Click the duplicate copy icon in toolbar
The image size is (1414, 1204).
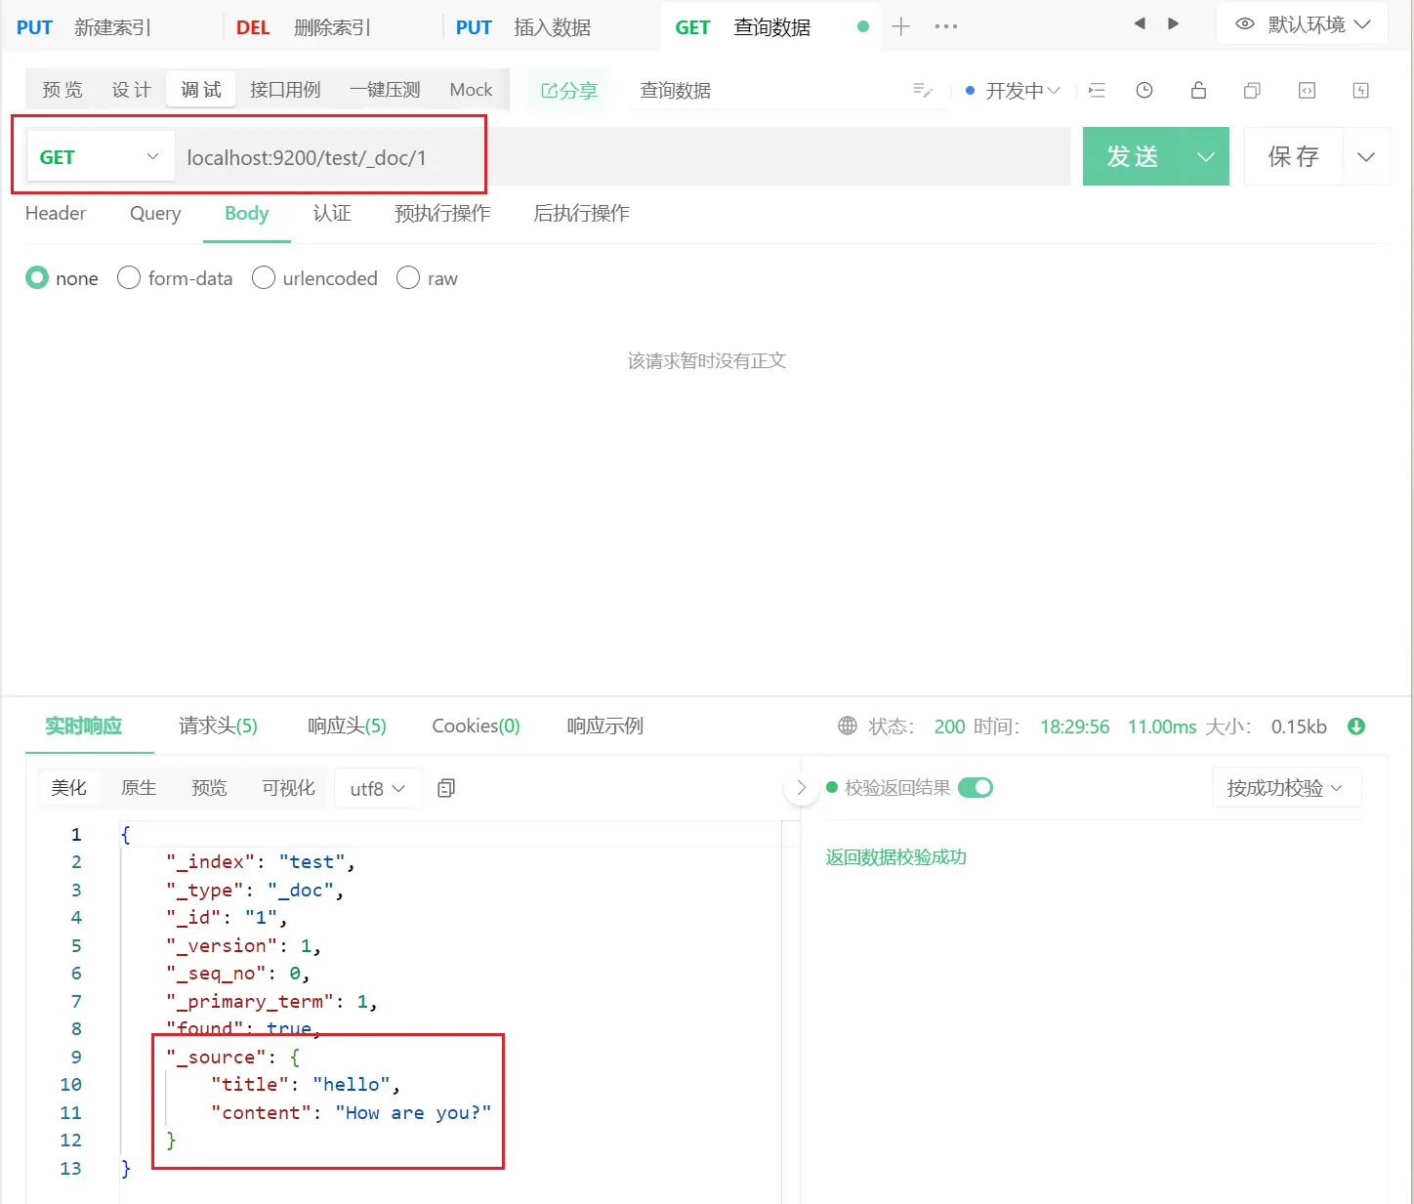pyautogui.click(x=1252, y=90)
